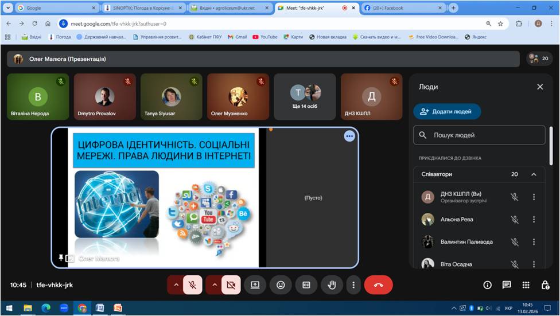Open chat with everyone icon
Viewport: 560px width, 316px height.
[507, 285]
